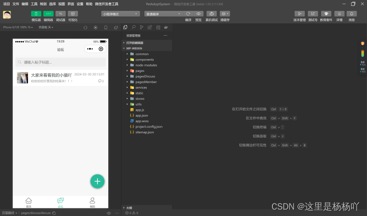Open the extensions icon in editor sidebar
This screenshot has height=216, width=367.
point(150,27)
